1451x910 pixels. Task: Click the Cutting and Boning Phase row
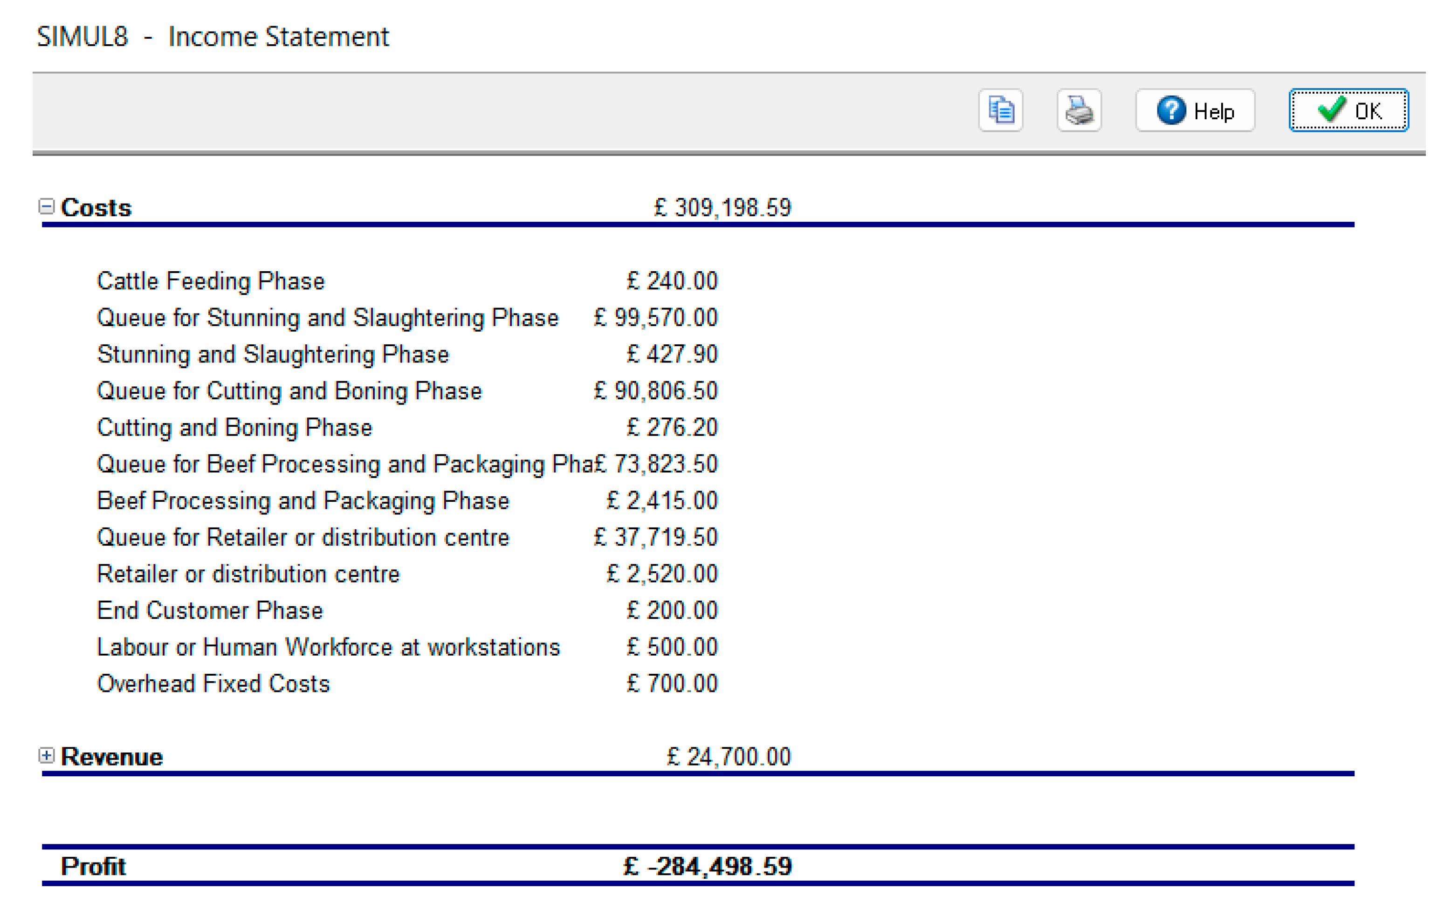coord(234,428)
